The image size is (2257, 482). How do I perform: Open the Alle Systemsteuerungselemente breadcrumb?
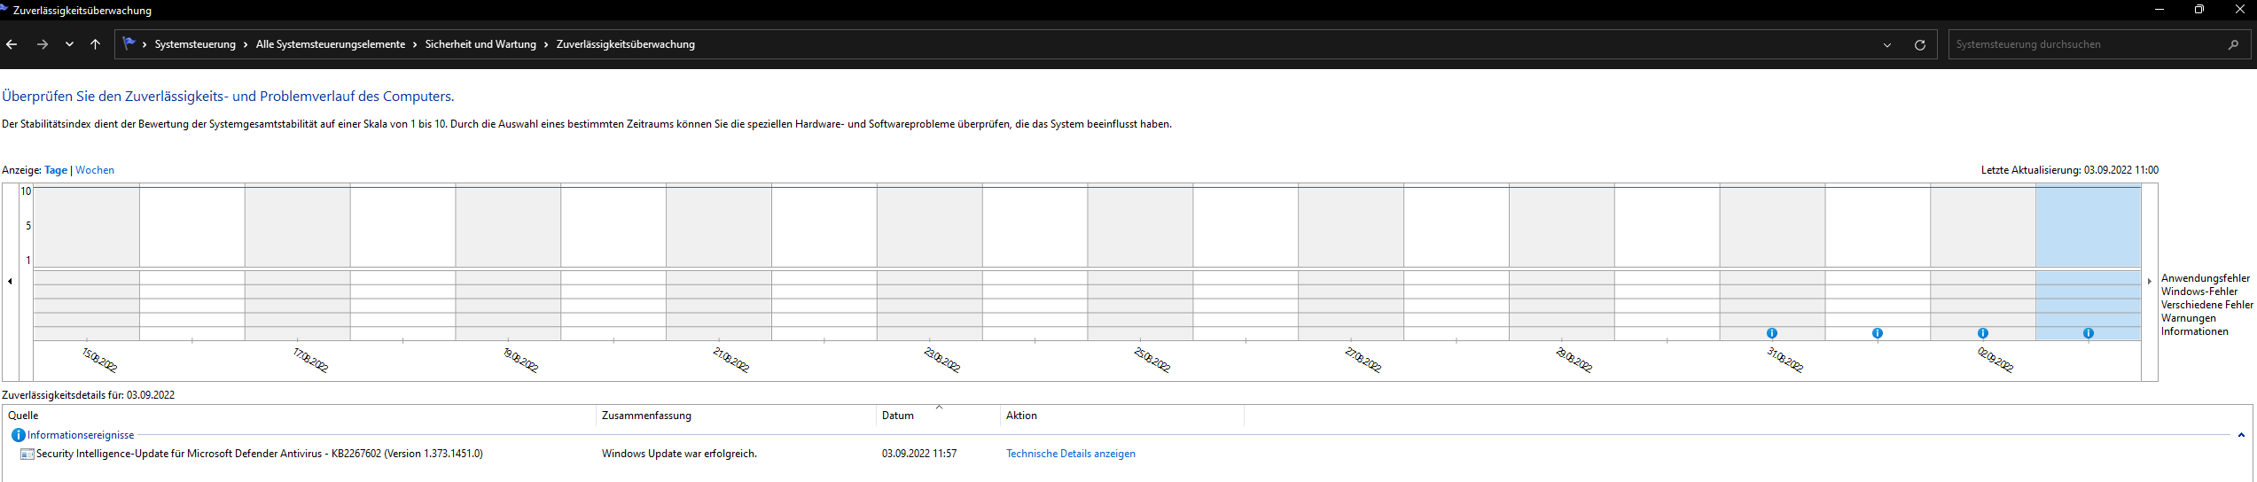pos(331,44)
